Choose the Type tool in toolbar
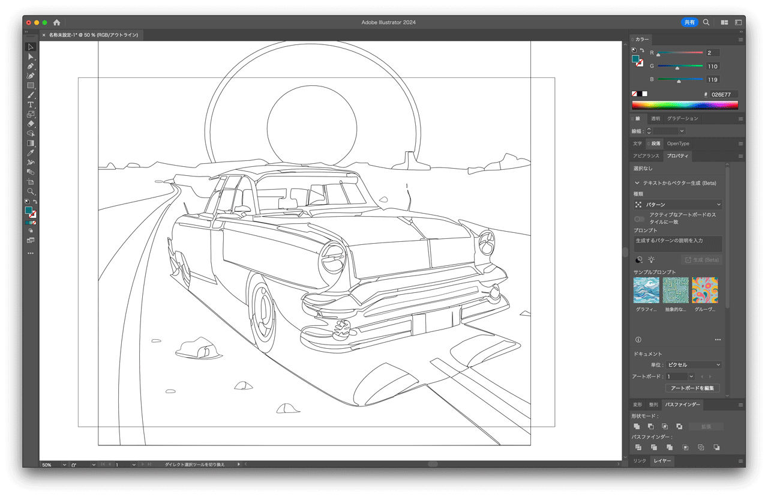768x497 pixels. click(x=31, y=104)
